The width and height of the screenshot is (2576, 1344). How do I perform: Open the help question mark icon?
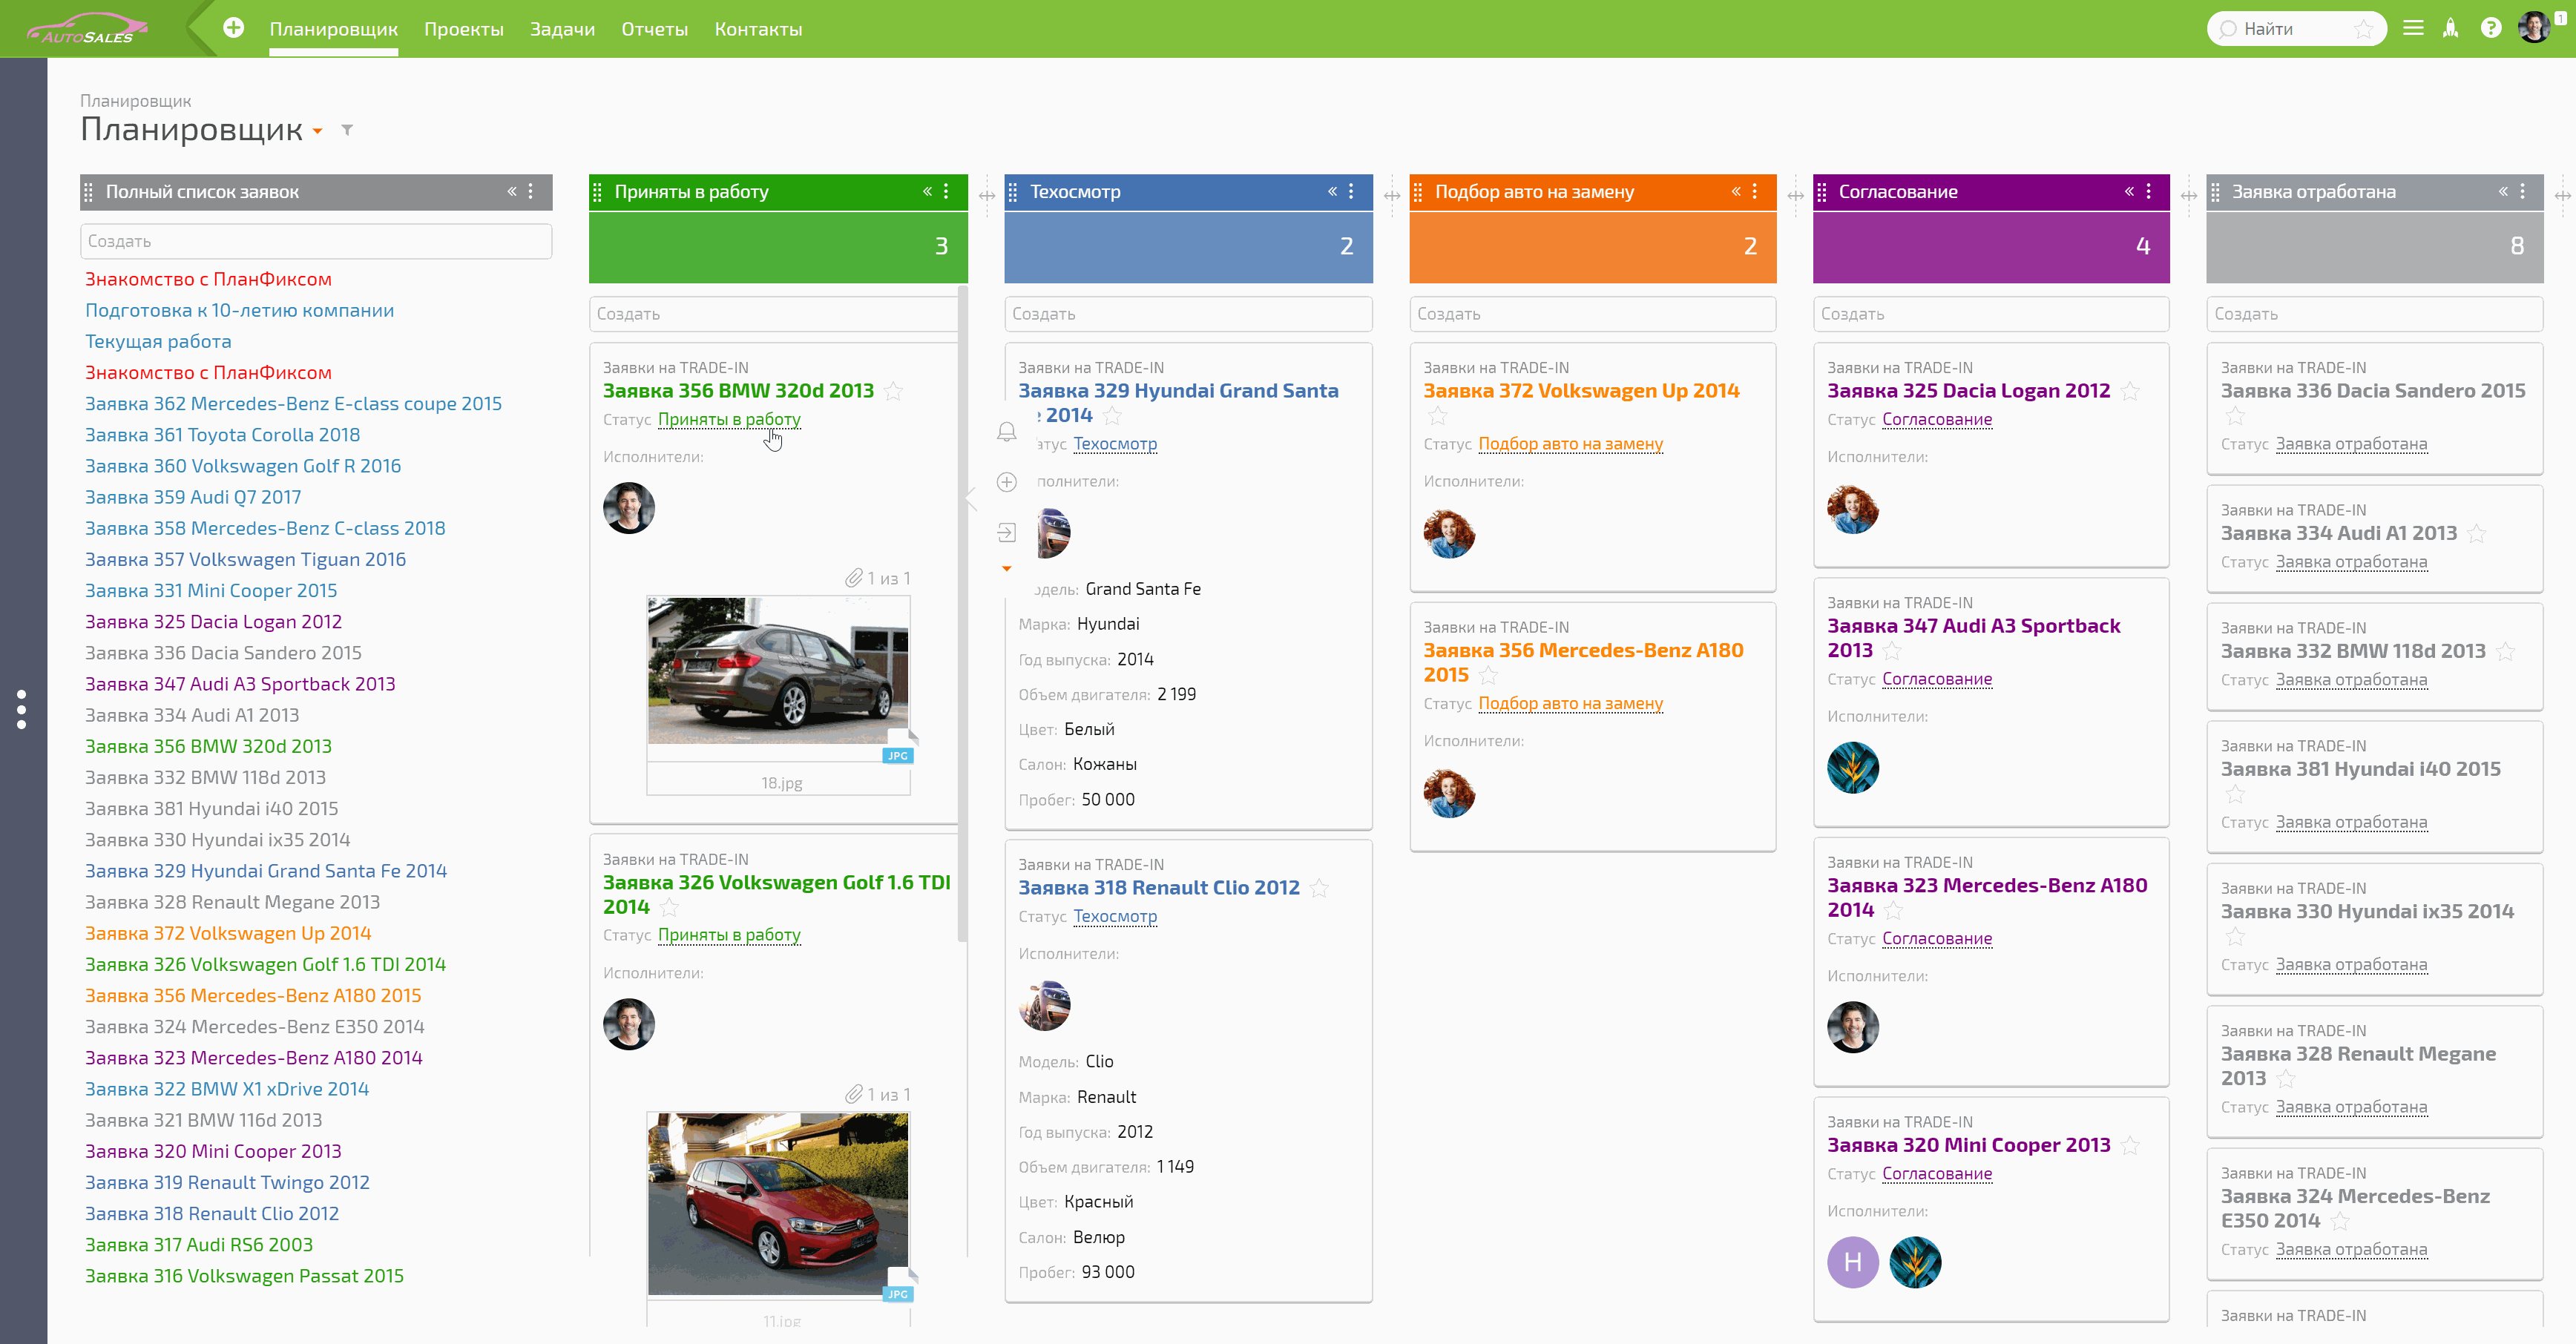click(x=2491, y=28)
